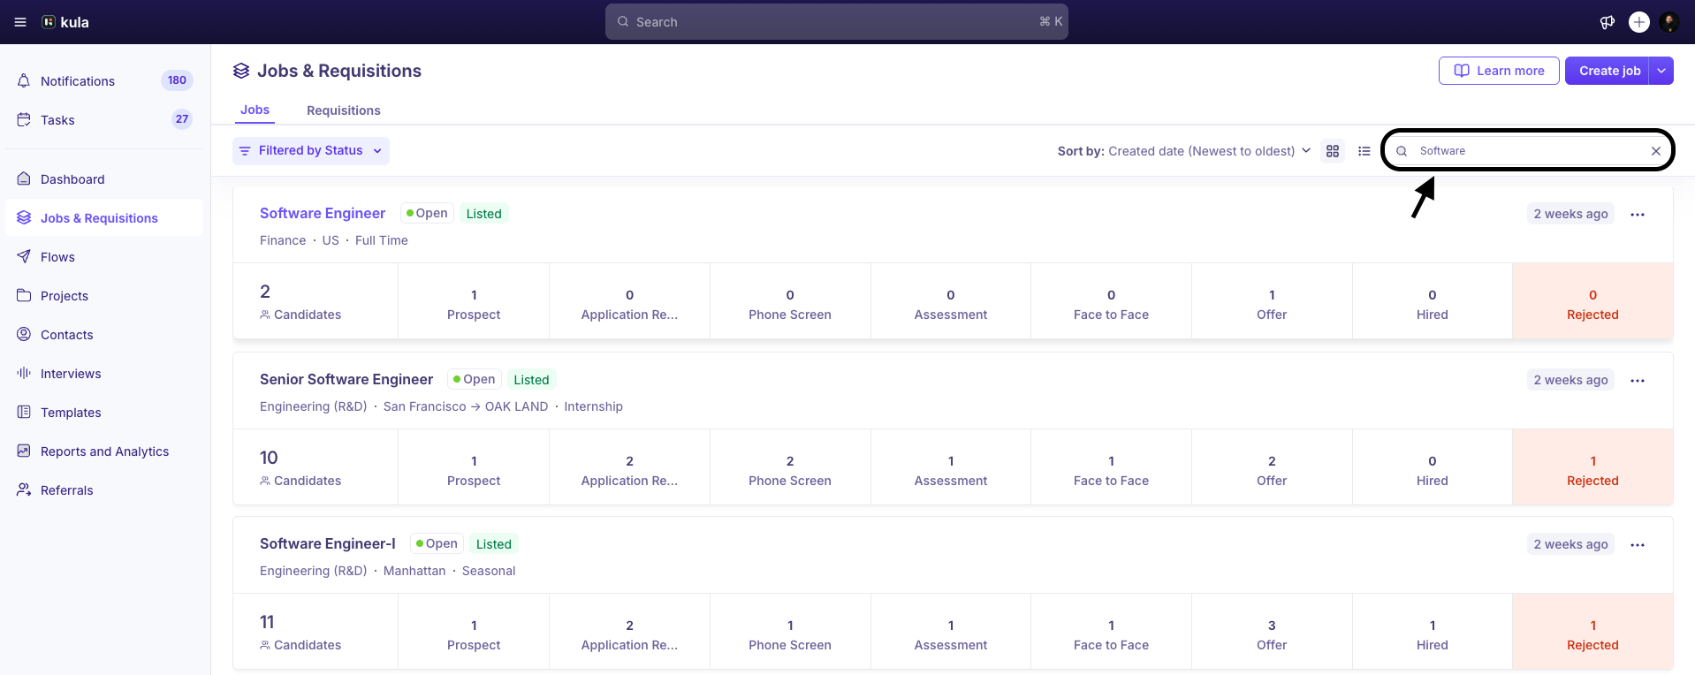Click Rejected stage for Senior Software Engineer
The height and width of the screenshot is (675, 1695).
(1592, 467)
